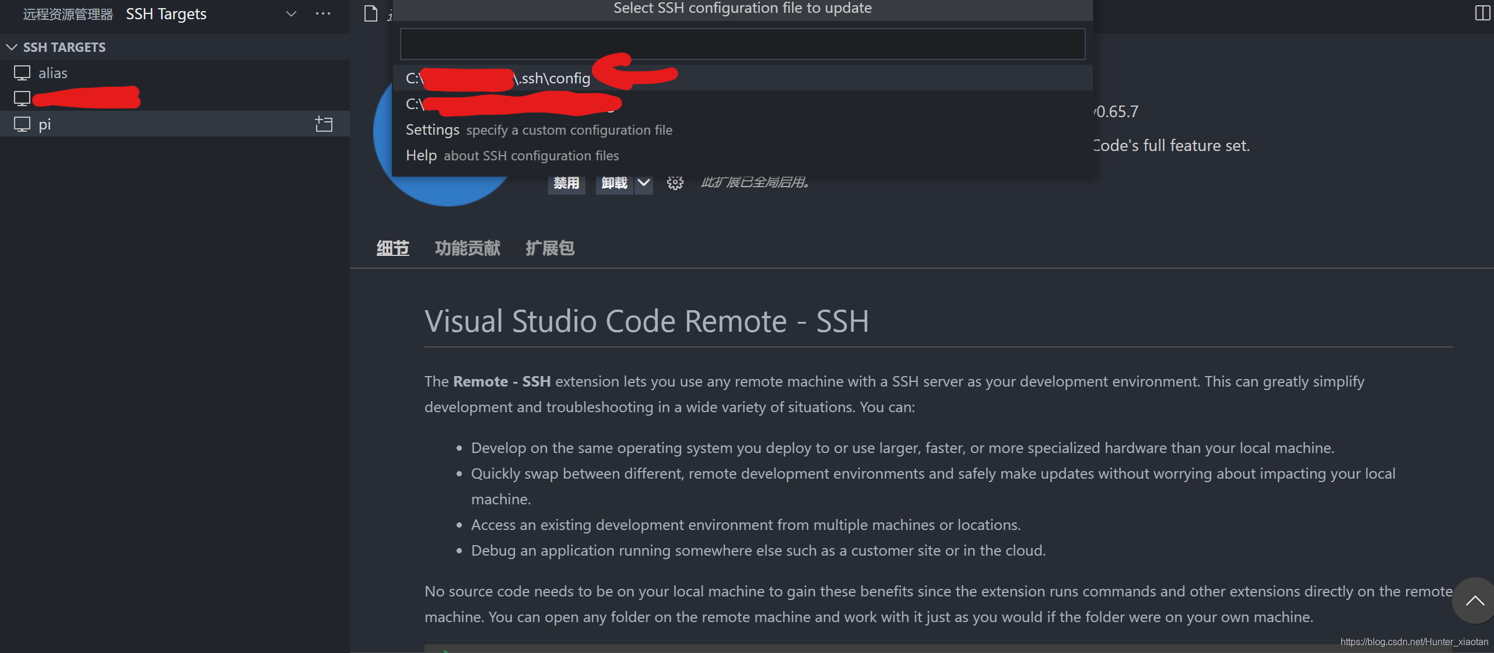
Task: Switch to the 扩展包 tab
Action: click(x=550, y=248)
